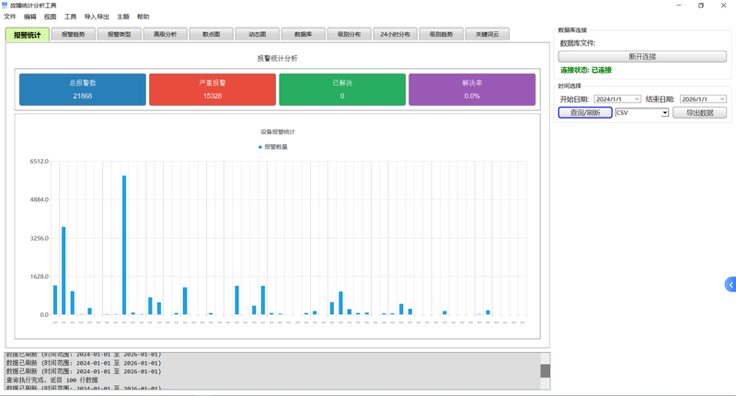
Task: Click the 断开连接 button
Action: (642, 57)
